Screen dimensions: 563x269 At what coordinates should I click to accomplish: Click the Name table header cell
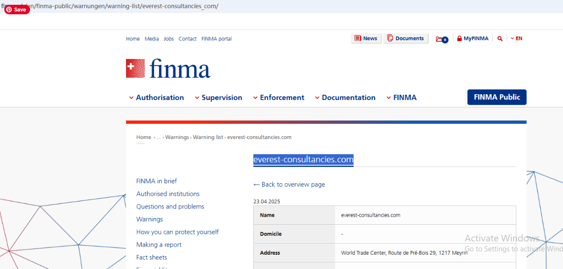click(294, 215)
